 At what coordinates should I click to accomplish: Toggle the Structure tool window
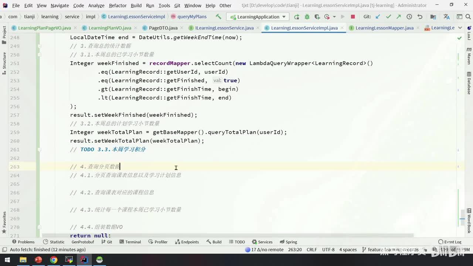[x=4, y=63]
